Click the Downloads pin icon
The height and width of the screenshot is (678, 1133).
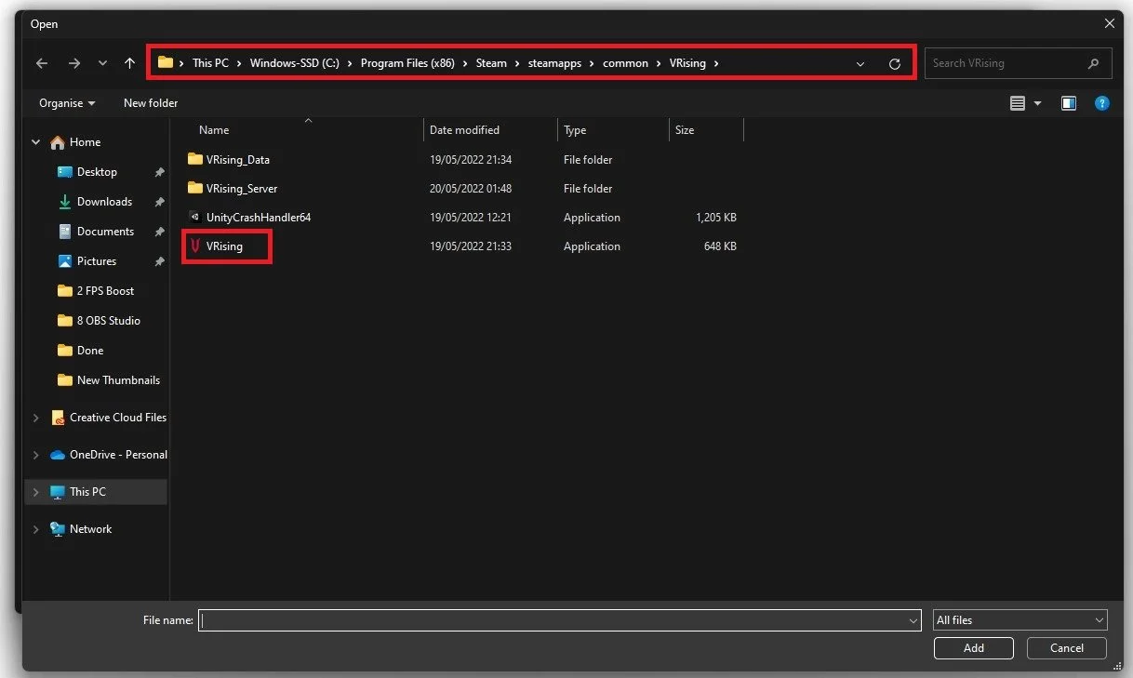click(159, 203)
